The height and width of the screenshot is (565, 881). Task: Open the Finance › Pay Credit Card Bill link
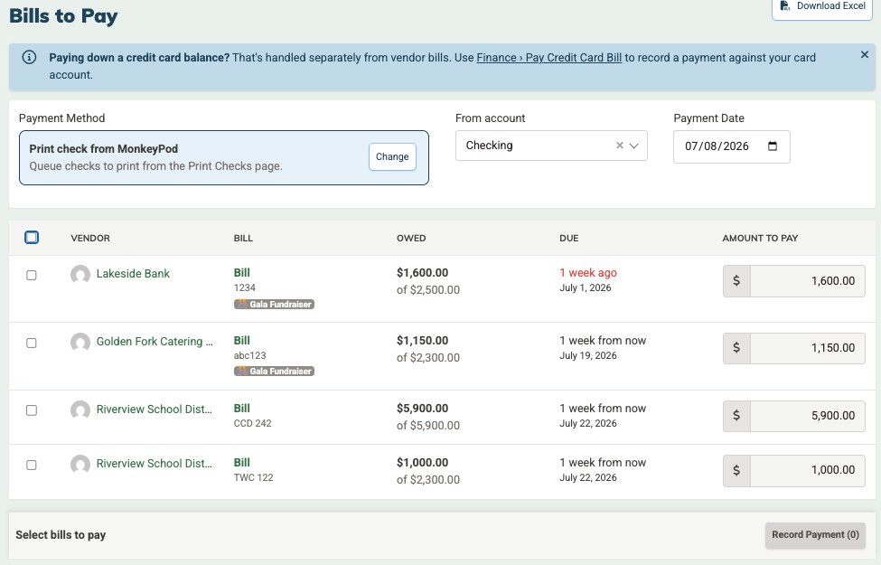tap(549, 57)
